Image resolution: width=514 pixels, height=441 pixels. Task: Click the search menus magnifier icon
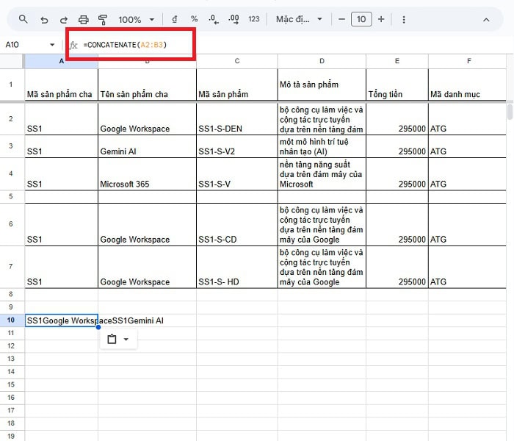[x=23, y=19]
